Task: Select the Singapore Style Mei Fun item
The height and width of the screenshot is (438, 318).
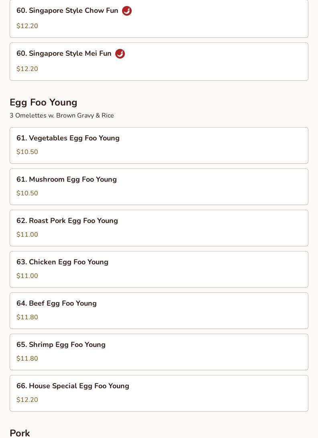Action: click(64, 54)
